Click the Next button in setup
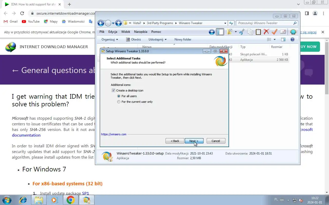 pos(194,141)
